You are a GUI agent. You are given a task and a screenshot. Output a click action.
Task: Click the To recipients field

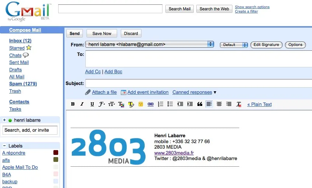(199, 59)
